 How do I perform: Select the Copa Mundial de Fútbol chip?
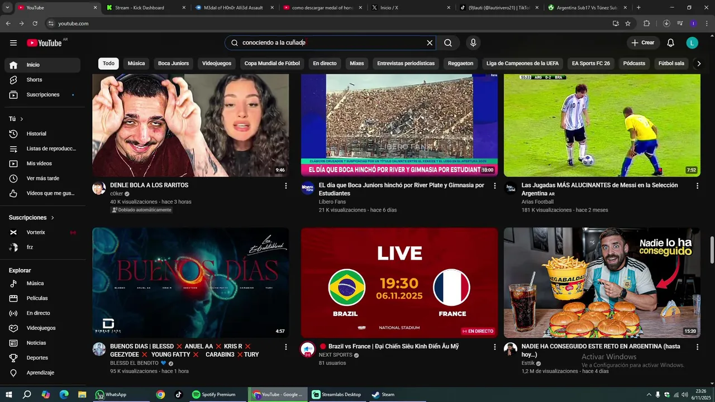[272, 64]
